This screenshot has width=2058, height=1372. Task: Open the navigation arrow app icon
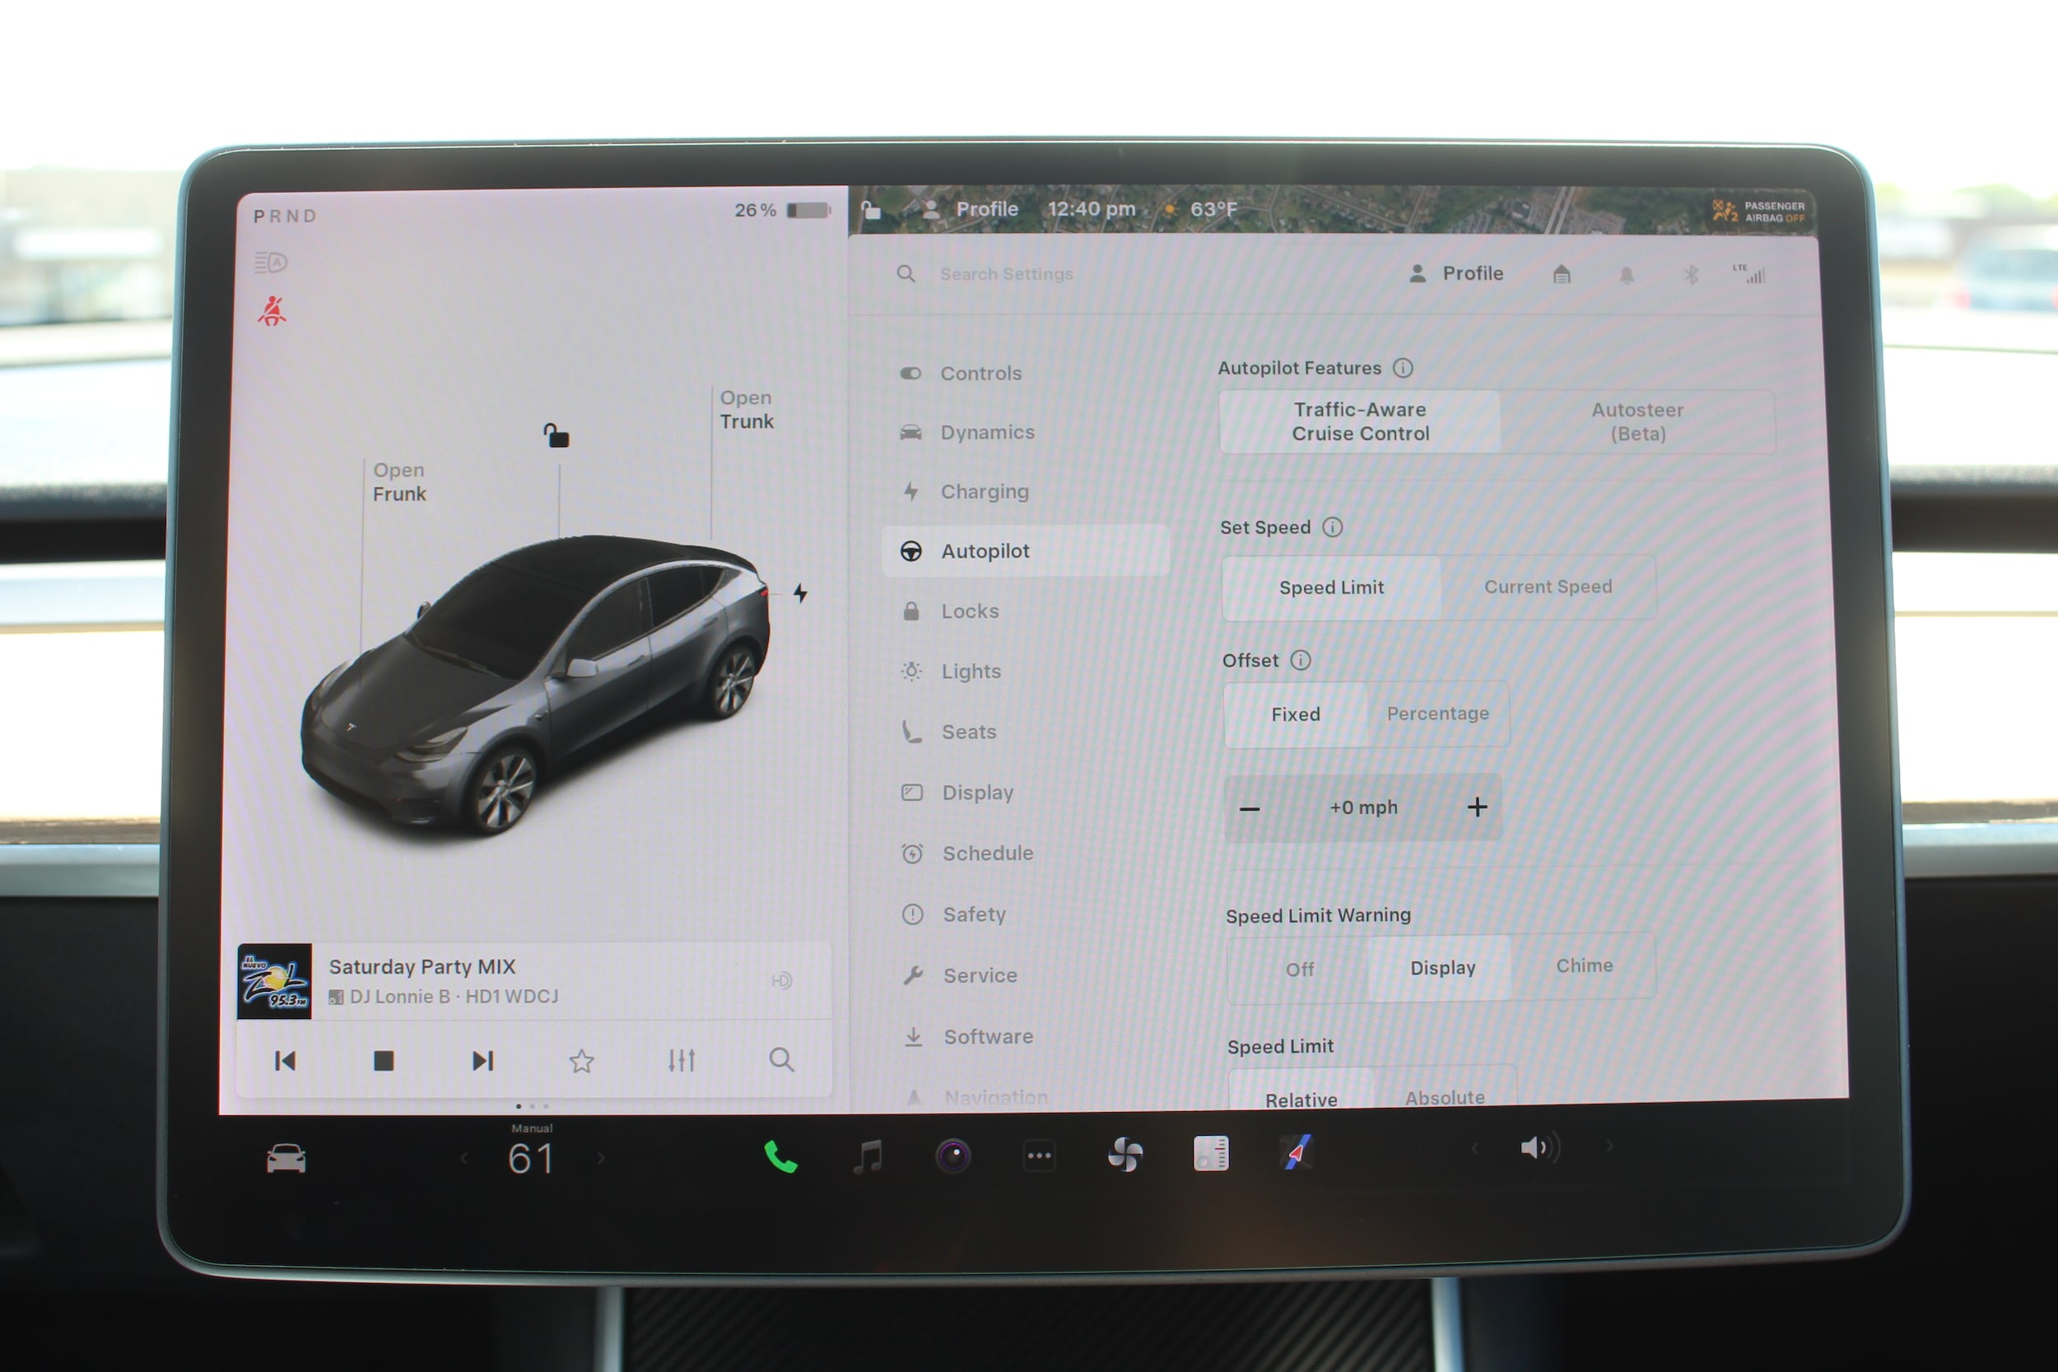tap(1296, 1152)
